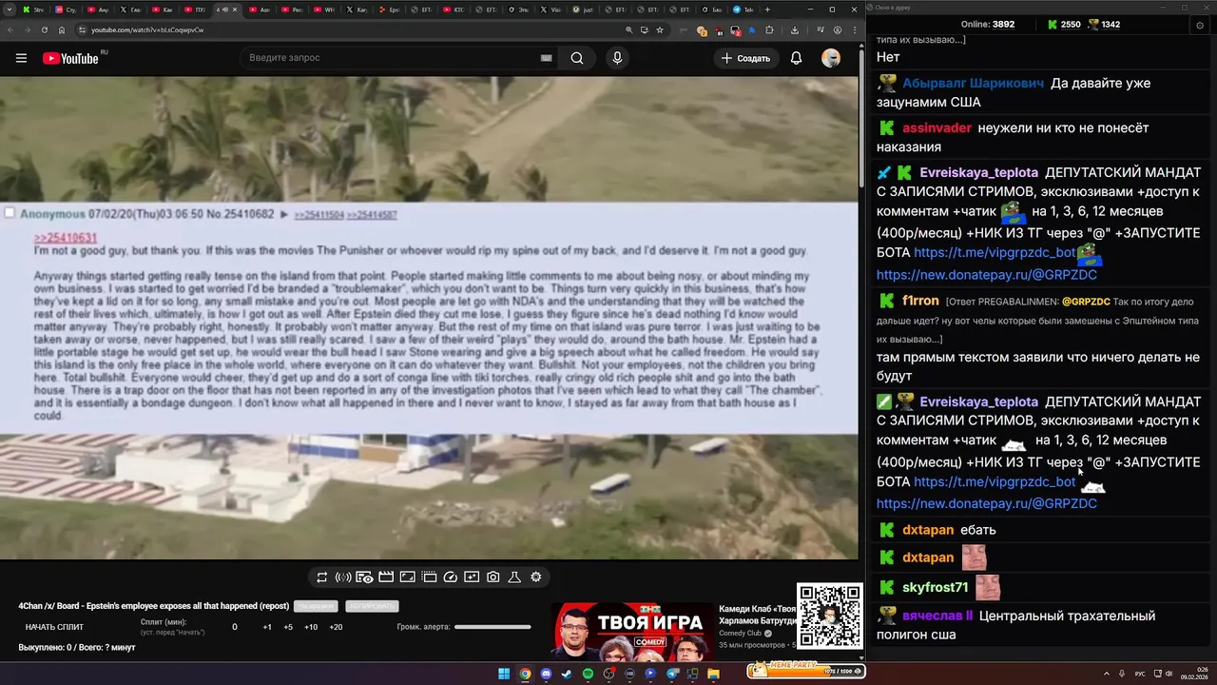The height and width of the screenshot is (685, 1217).
Task: Click the '+20' split minutes button
Action: pos(336,627)
